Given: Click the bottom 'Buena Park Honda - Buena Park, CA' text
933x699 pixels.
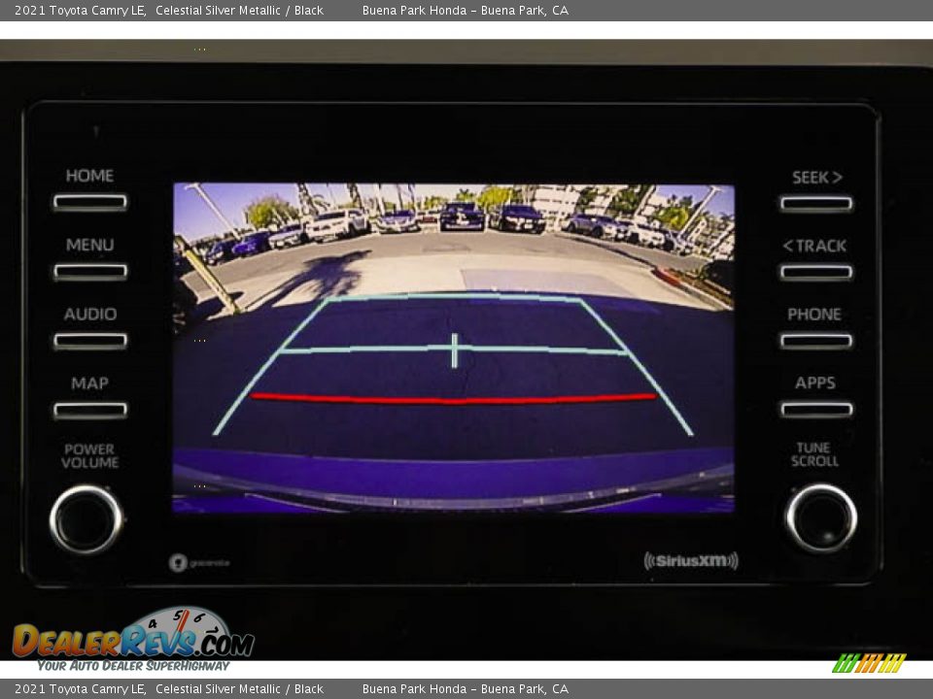Looking at the screenshot, I should 466,689.
